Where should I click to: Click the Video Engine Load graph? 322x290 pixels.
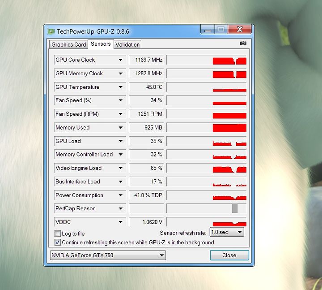206,168
